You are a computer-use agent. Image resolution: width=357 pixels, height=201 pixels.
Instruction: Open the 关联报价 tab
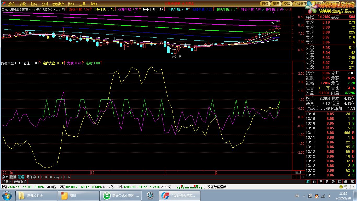(x=20, y=181)
